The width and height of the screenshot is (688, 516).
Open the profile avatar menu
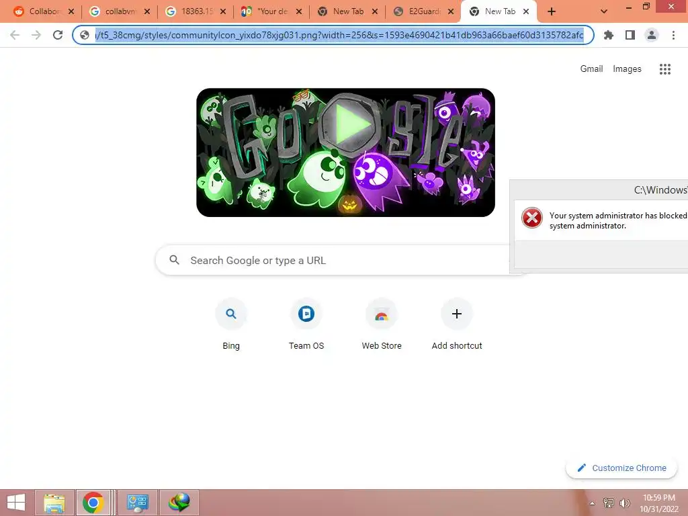click(x=652, y=35)
